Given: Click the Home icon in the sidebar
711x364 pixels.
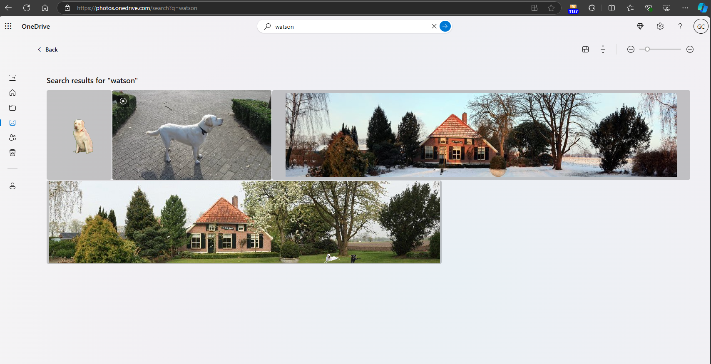Looking at the screenshot, I should (x=12, y=93).
